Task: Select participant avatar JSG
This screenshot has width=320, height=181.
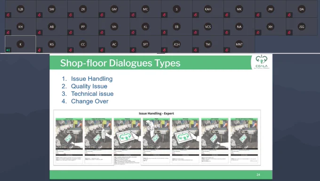Action: tap(302, 27)
